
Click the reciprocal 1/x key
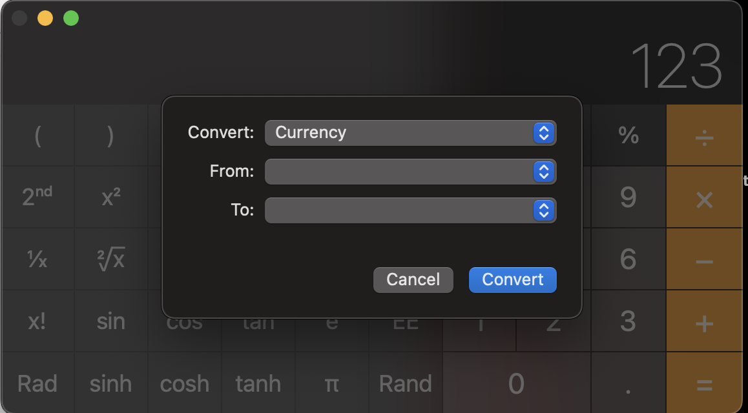coord(37,260)
